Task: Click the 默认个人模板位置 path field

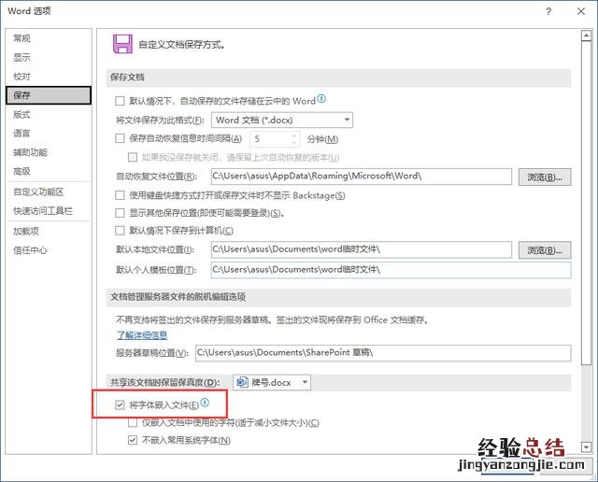Action: click(x=391, y=270)
